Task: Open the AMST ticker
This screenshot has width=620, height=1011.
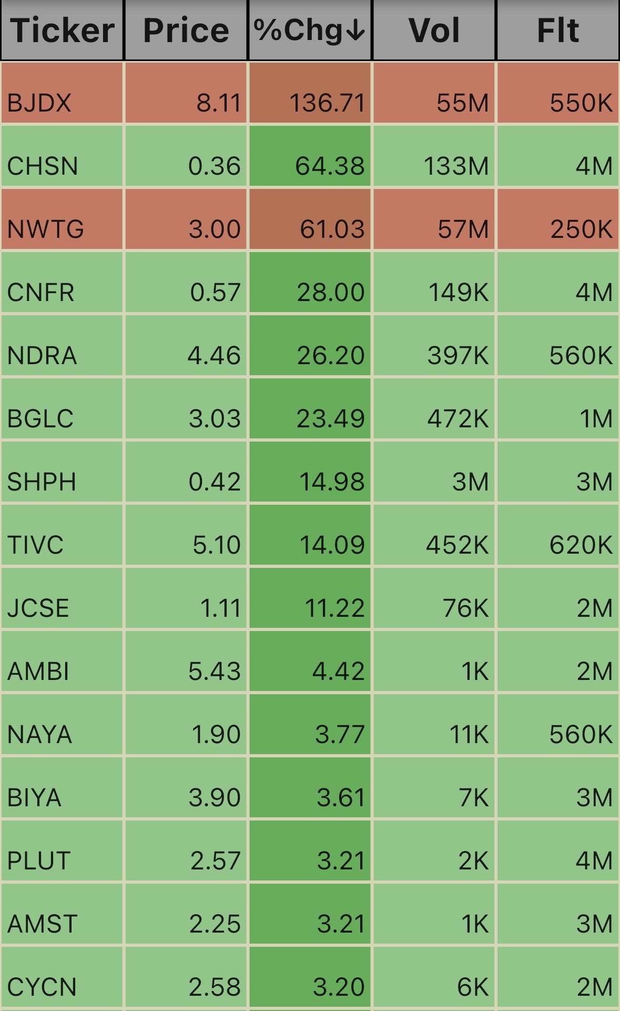Action: tap(43, 924)
